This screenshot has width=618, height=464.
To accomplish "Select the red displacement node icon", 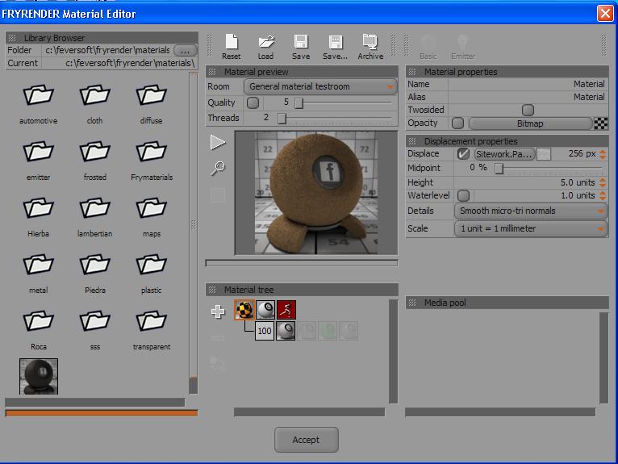I will click(x=286, y=309).
